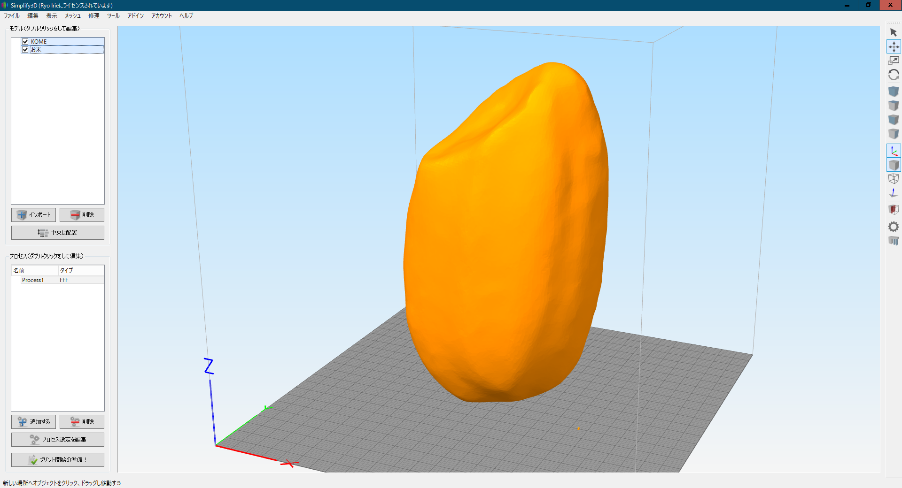Viewport: 902px width, 488px height.
Task: Toggle coordinate axes display
Action: coord(894,151)
